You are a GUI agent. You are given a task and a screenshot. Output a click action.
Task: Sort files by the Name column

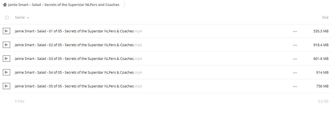[x=20, y=17]
